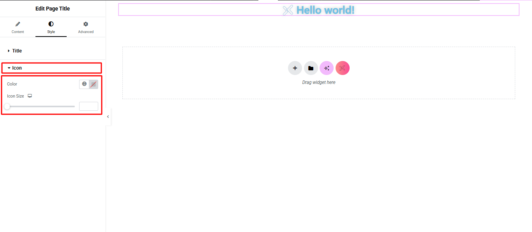The width and height of the screenshot is (532, 232).
Task: Click the Icon Size slider handle
Action: (x=7, y=106)
